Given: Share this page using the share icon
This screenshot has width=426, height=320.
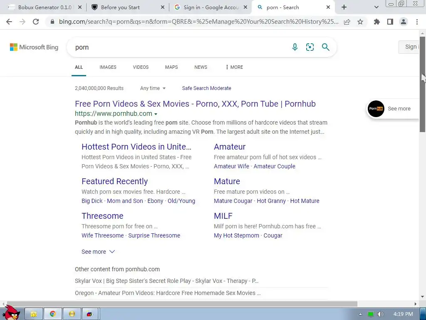Looking at the screenshot, I should (347, 22).
